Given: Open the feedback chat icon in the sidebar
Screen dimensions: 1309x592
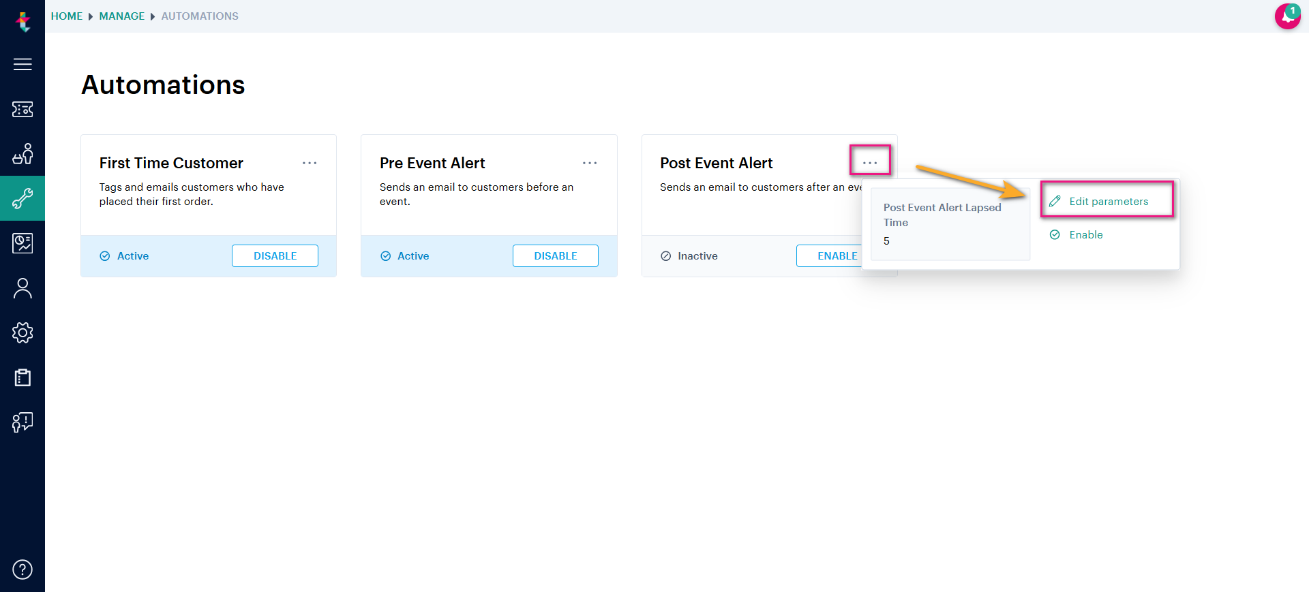Looking at the screenshot, I should pos(22,422).
